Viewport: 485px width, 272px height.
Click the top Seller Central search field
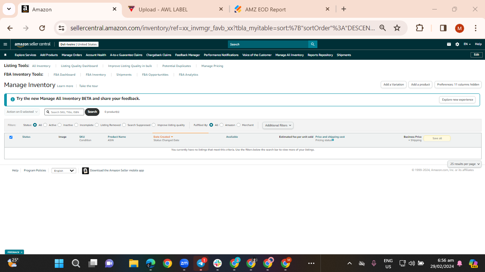point(268,44)
